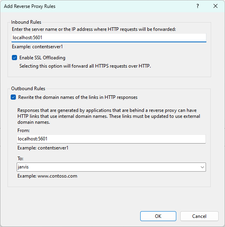Focus the inbound server name field
Image resolution: width=225 pixels, height=227 pixels.
click(109, 38)
